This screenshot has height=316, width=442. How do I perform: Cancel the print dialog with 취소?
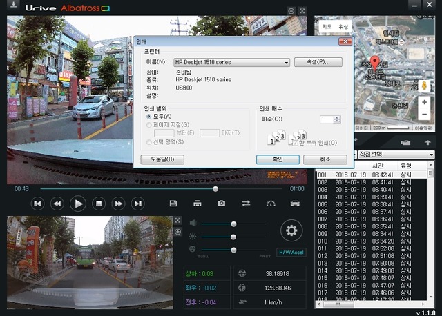325,159
